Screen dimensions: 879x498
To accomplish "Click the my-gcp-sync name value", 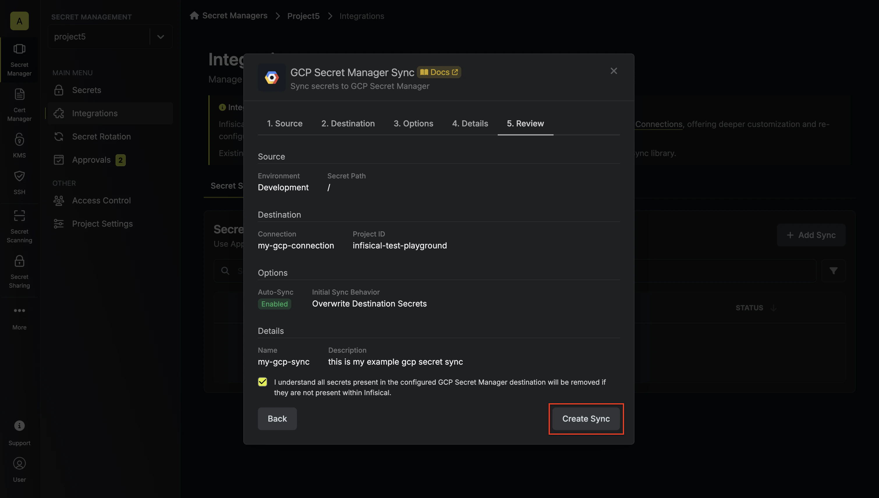I will (x=283, y=361).
